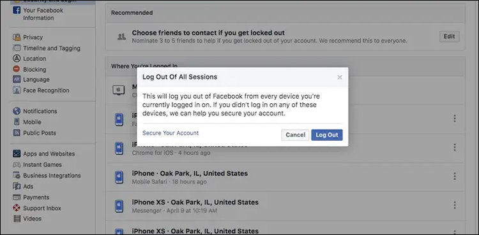Follow the Secure Your Account link
The image size is (479, 235).
(x=171, y=133)
